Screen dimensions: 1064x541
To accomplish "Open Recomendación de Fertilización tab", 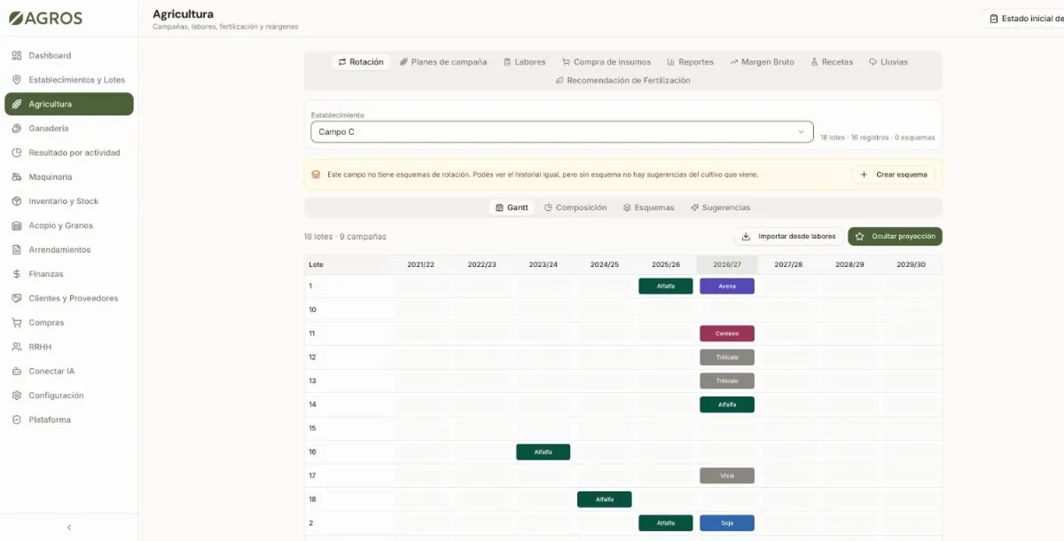I will tap(622, 81).
